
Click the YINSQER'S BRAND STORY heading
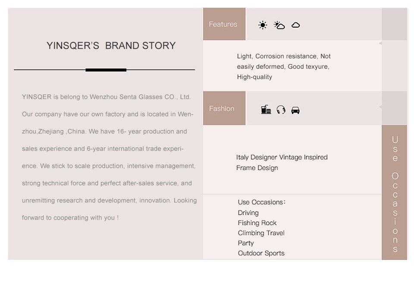(111, 46)
